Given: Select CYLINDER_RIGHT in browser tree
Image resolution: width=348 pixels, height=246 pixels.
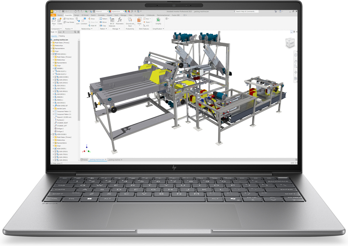Looking at the screenshot, I should [x=61, y=123].
